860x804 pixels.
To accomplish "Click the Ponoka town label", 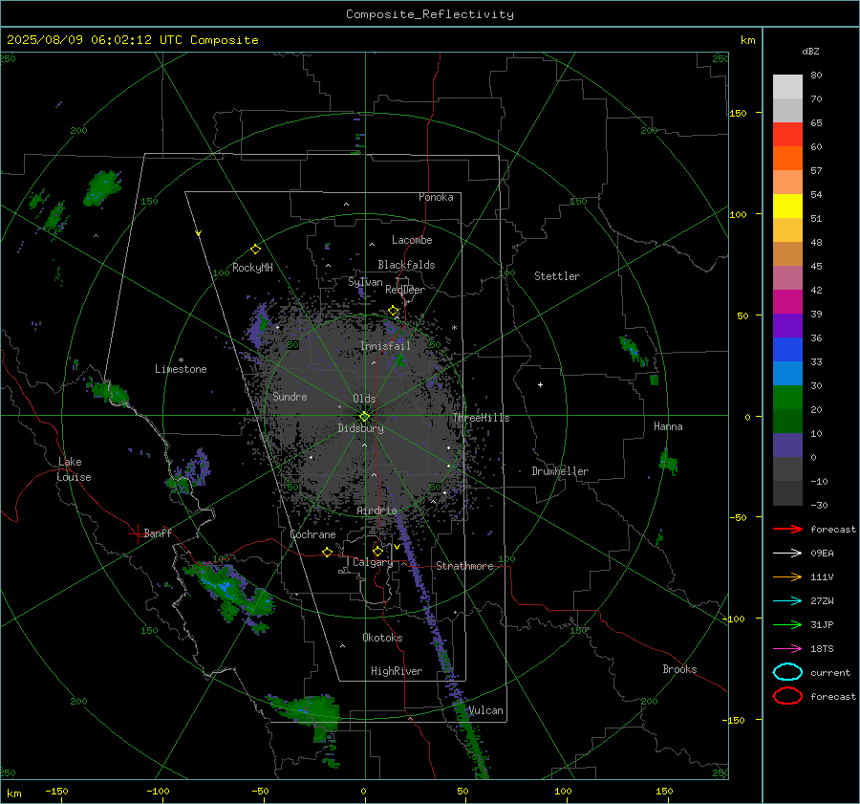I will point(436,197).
